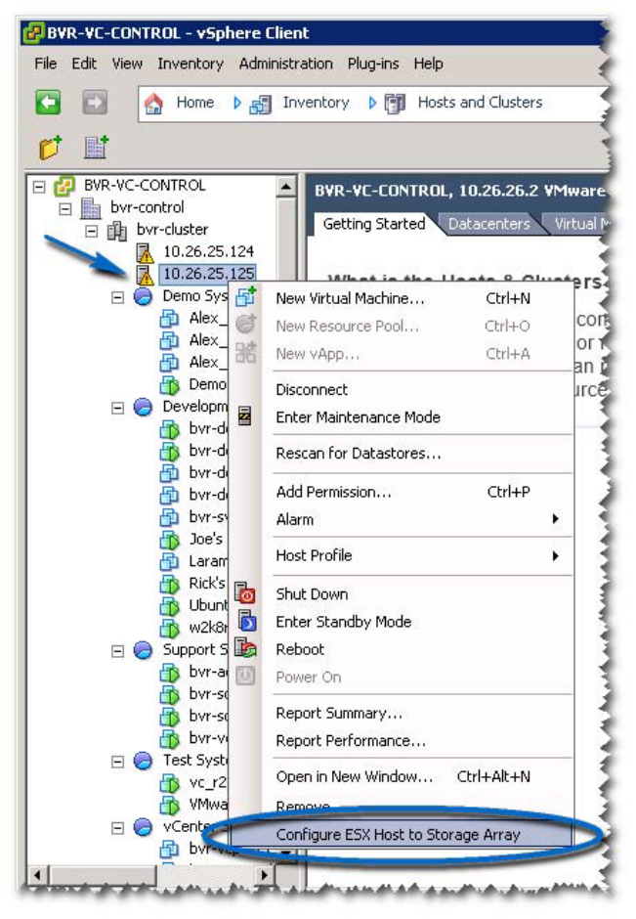Viewport: 636px width, 919px height.
Task: Click the grey Forward navigation arrow
Action: [95, 103]
